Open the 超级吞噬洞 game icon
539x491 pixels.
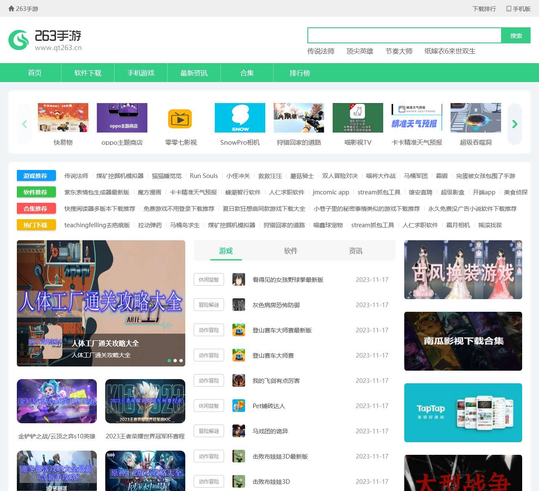[x=475, y=118]
